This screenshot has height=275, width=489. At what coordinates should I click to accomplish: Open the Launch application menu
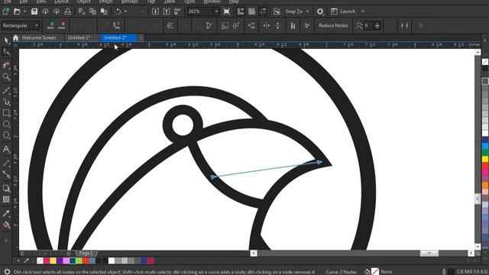coord(348,11)
